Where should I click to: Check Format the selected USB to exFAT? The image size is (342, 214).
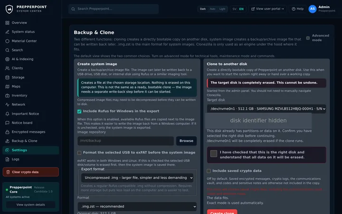(79, 153)
